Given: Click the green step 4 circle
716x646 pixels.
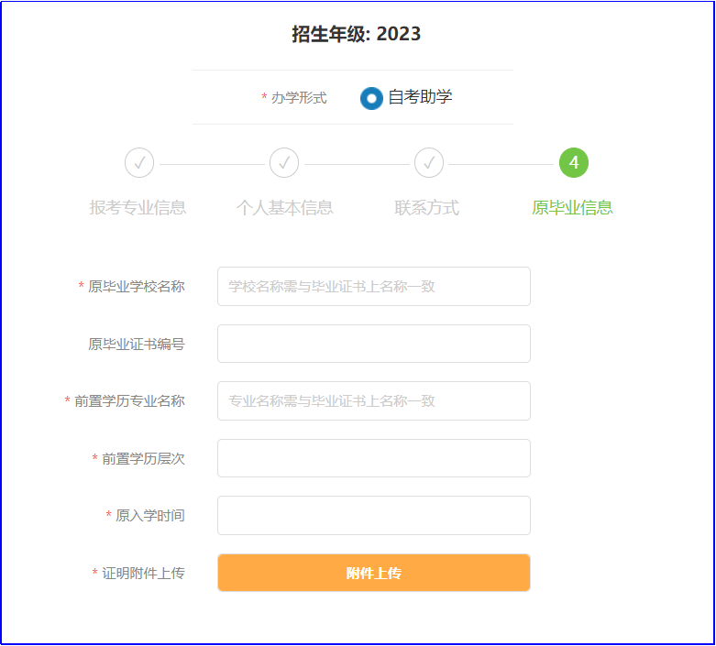Looking at the screenshot, I should (x=574, y=163).
